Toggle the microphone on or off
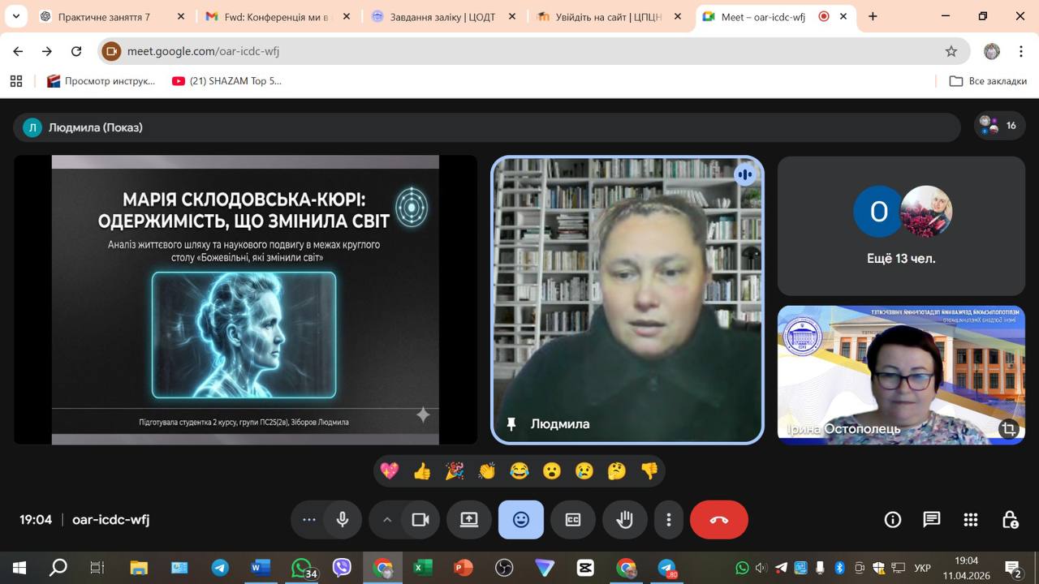This screenshot has width=1039, height=584. tap(343, 520)
